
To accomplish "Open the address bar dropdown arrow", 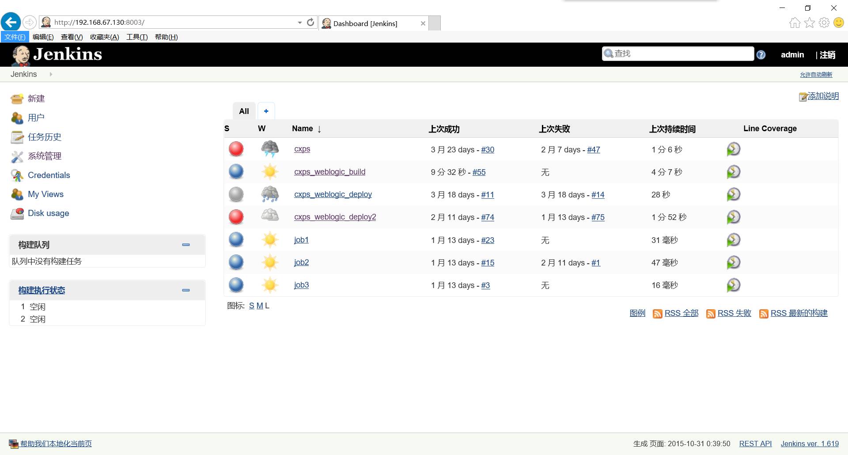I will click(x=300, y=23).
